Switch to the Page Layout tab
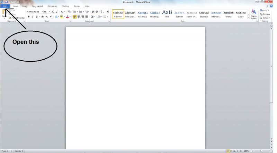The height and width of the screenshot is (153, 277). 37,6
